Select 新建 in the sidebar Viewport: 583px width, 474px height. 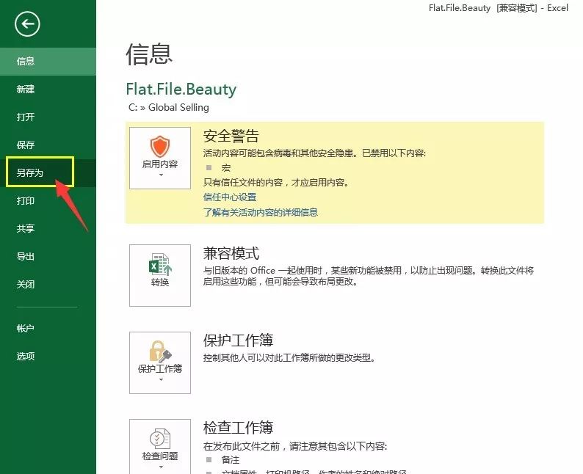[48, 90]
